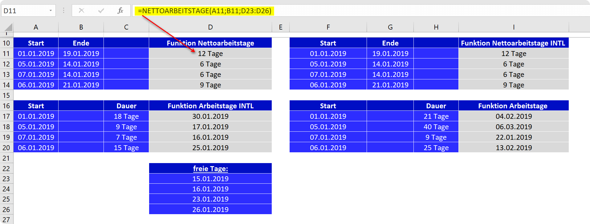Screen dimensions: 590x224
Task: Click the cancel X icon in formula bar
Action: pos(81,11)
